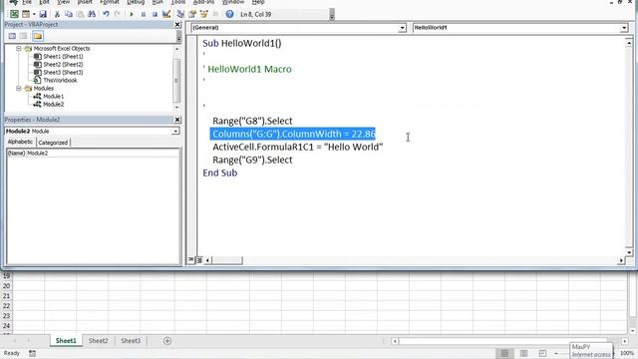Select Module1 in project tree

(54, 97)
